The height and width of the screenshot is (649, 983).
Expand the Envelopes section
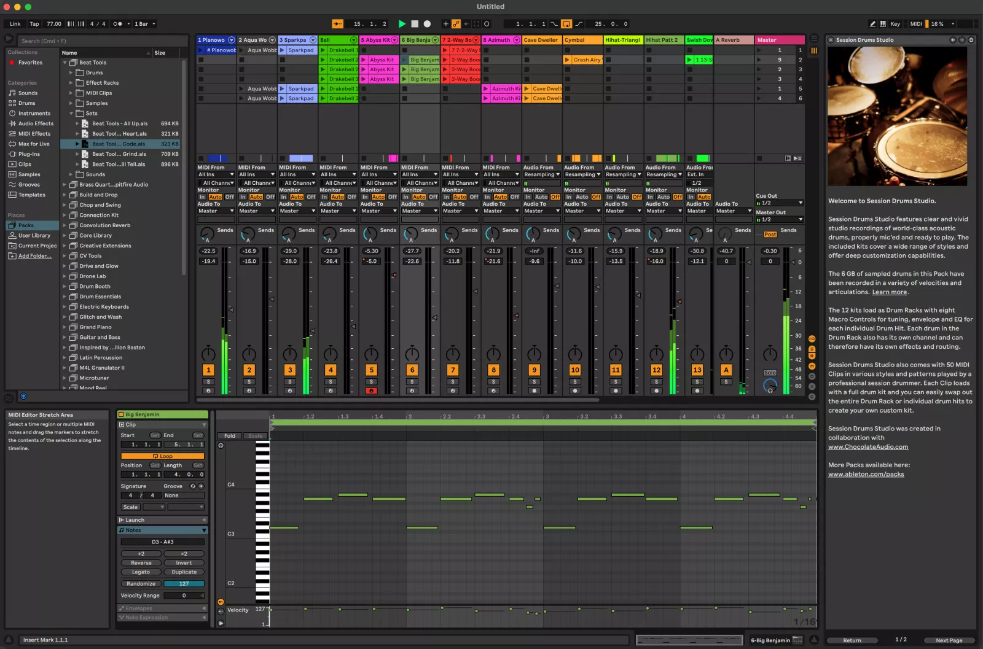204,608
